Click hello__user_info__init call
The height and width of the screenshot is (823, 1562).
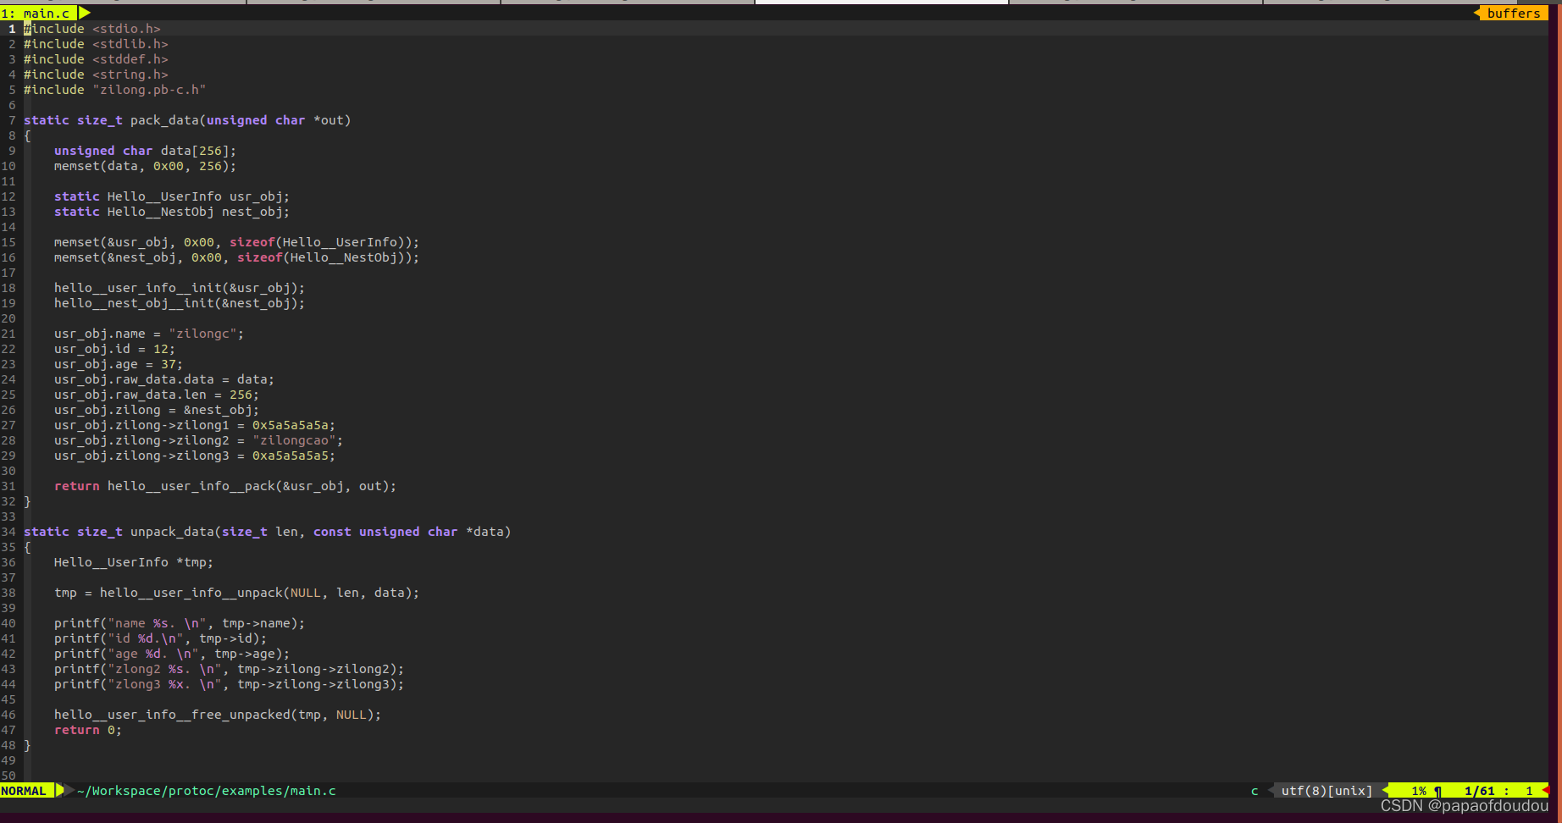pyautogui.click(x=180, y=288)
